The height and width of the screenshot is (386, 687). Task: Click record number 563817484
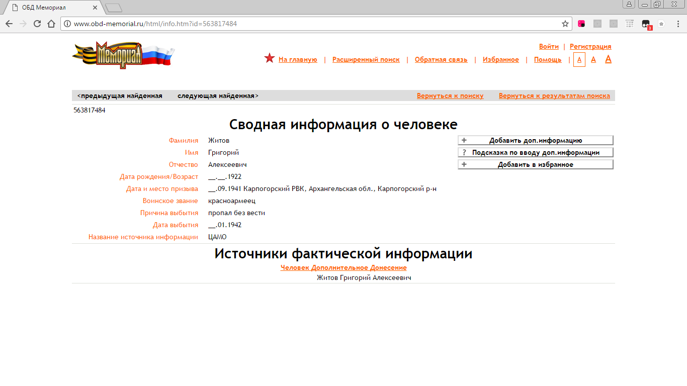[90, 111]
